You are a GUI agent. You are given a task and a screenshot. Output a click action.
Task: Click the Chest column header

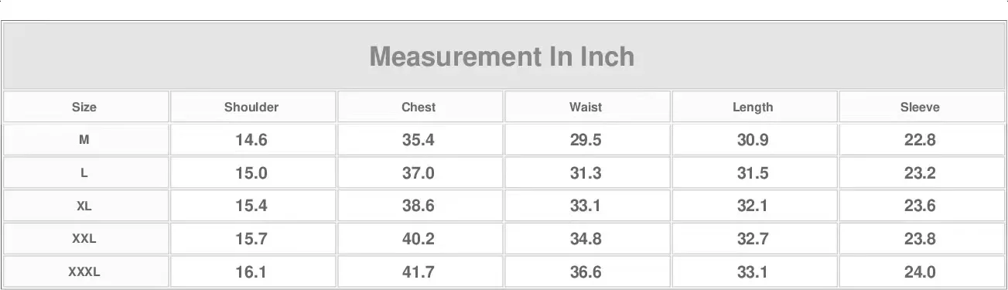419,107
